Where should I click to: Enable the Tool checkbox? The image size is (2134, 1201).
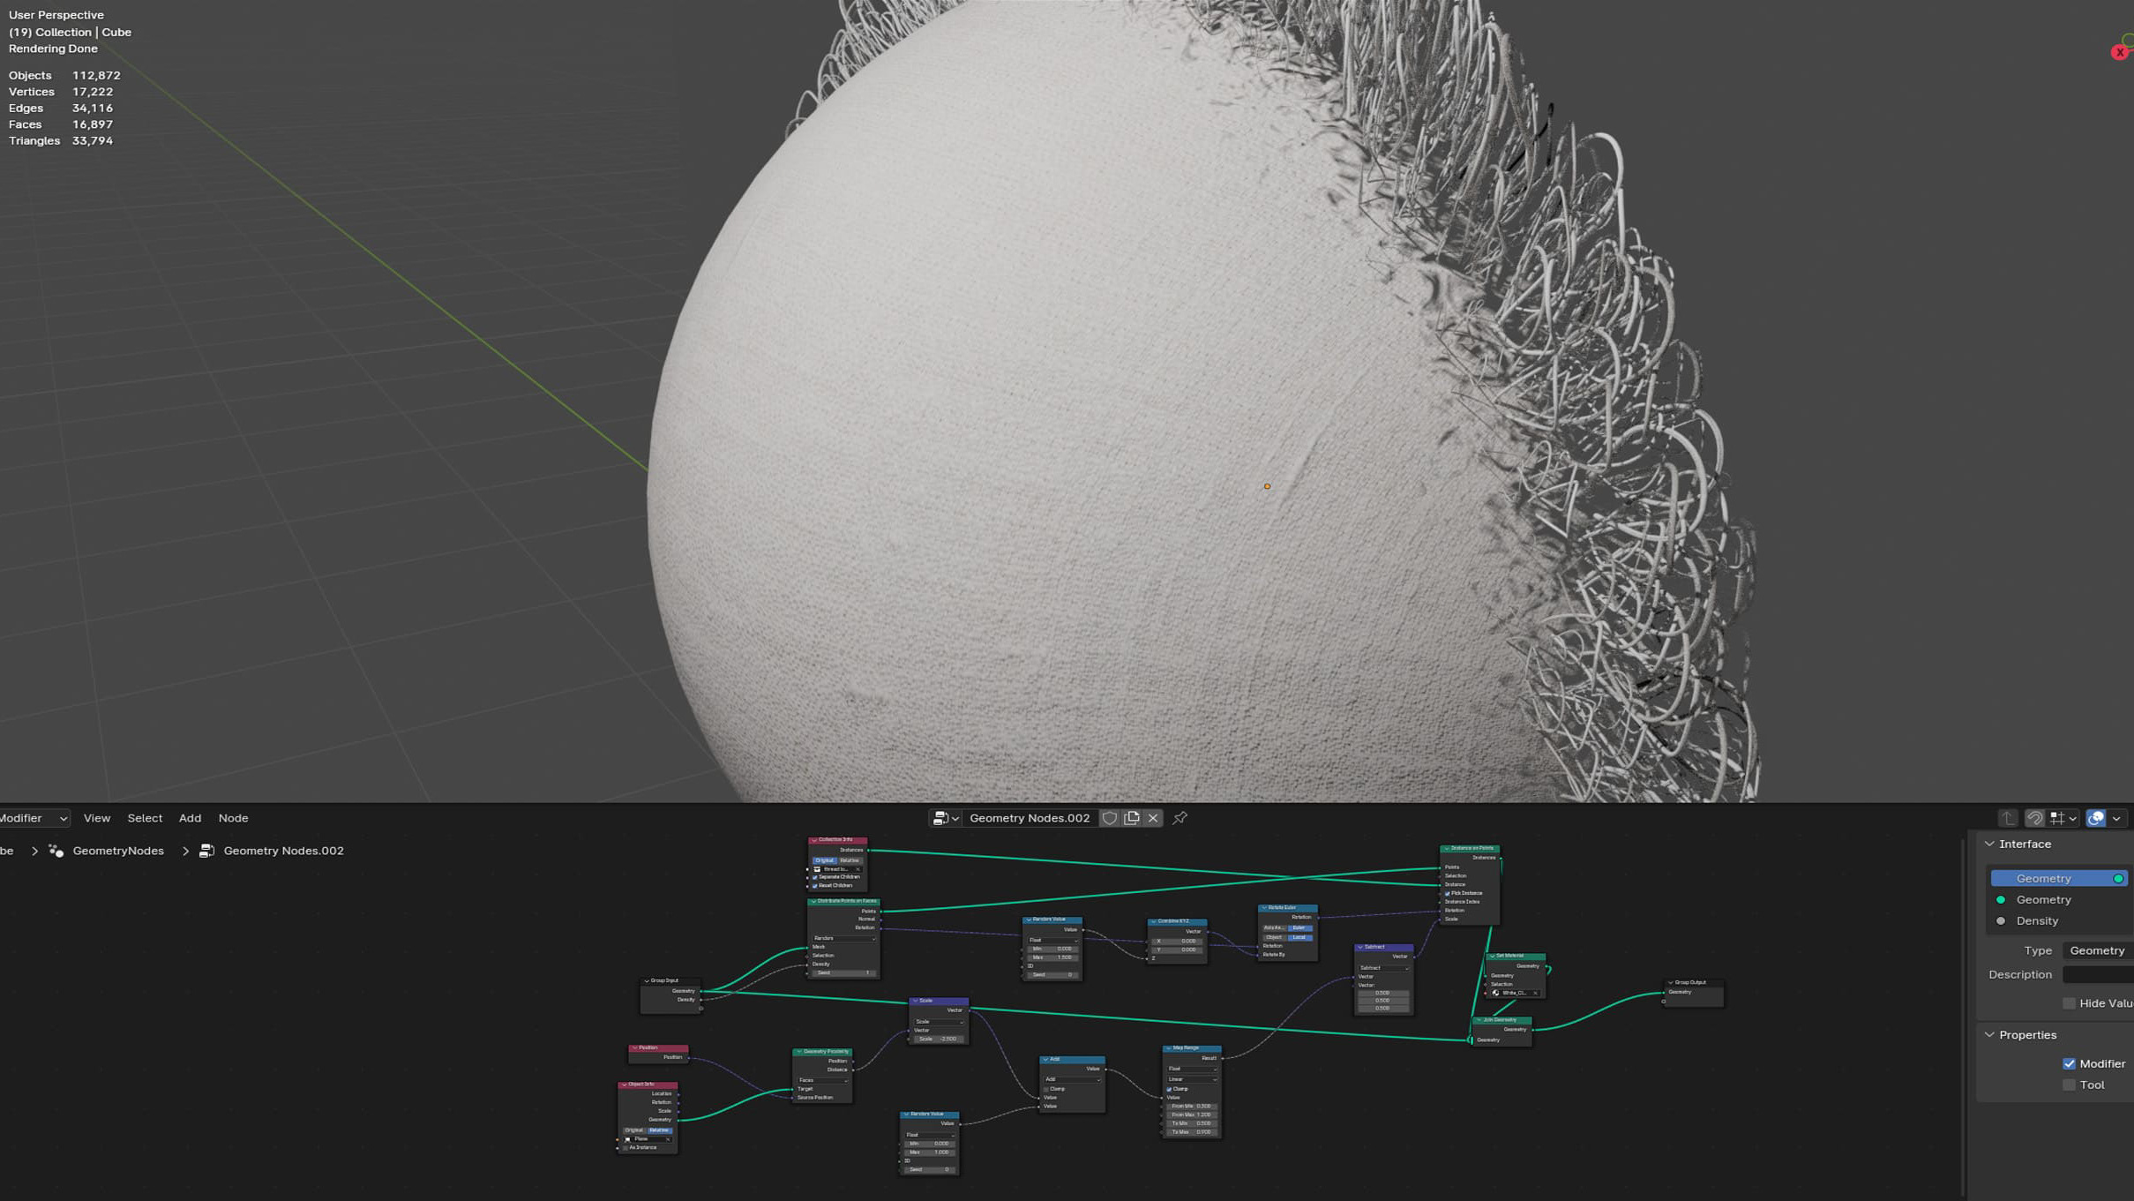click(x=2069, y=1085)
